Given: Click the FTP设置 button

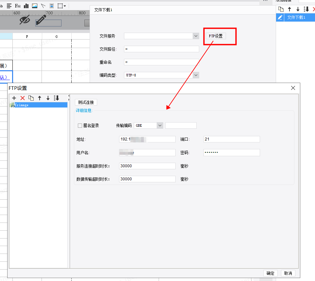Looking at the screenshot, I should [x=216, y=36].
